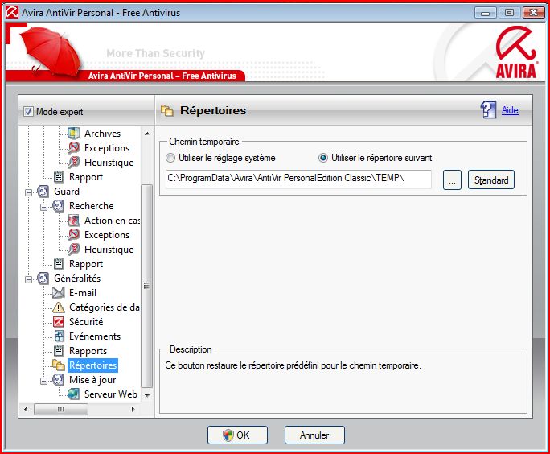Click the Serveur Web globe icon
Screen dimensions: 550x454
pyautogui.click(x=73, y=394)
